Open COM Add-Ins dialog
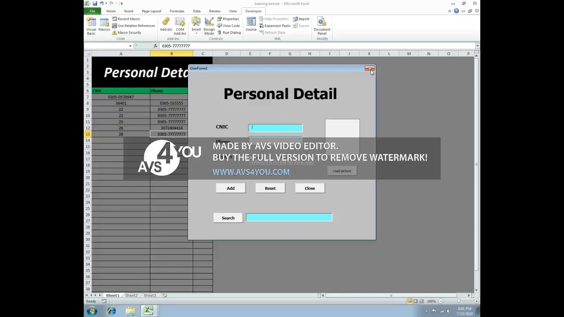The height and width of the screenshot is (317, 564). click(x=180, y=26)
